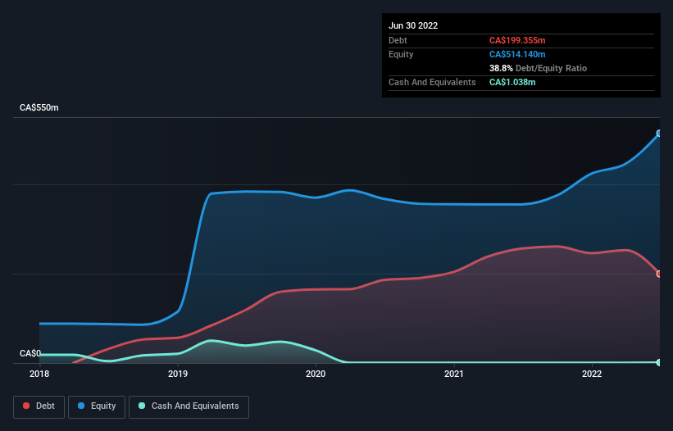This screenshot has width=673, height=431.
Task: Toggle the Equity series legend button
Action: [97, 406]
